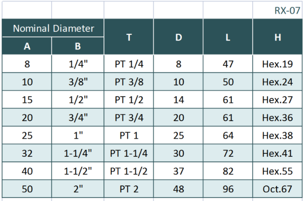Viewport: 306px width, 201px height.
Task: Click the H column header
Action: [278, 37]
